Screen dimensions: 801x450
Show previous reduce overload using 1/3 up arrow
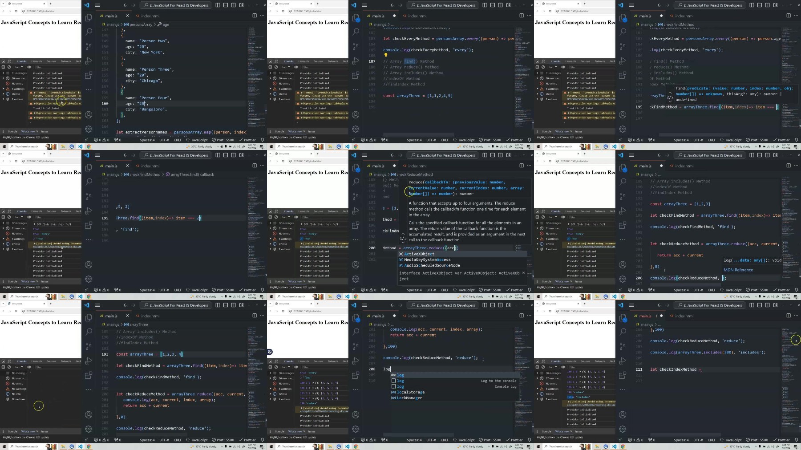tap(403, 233)
